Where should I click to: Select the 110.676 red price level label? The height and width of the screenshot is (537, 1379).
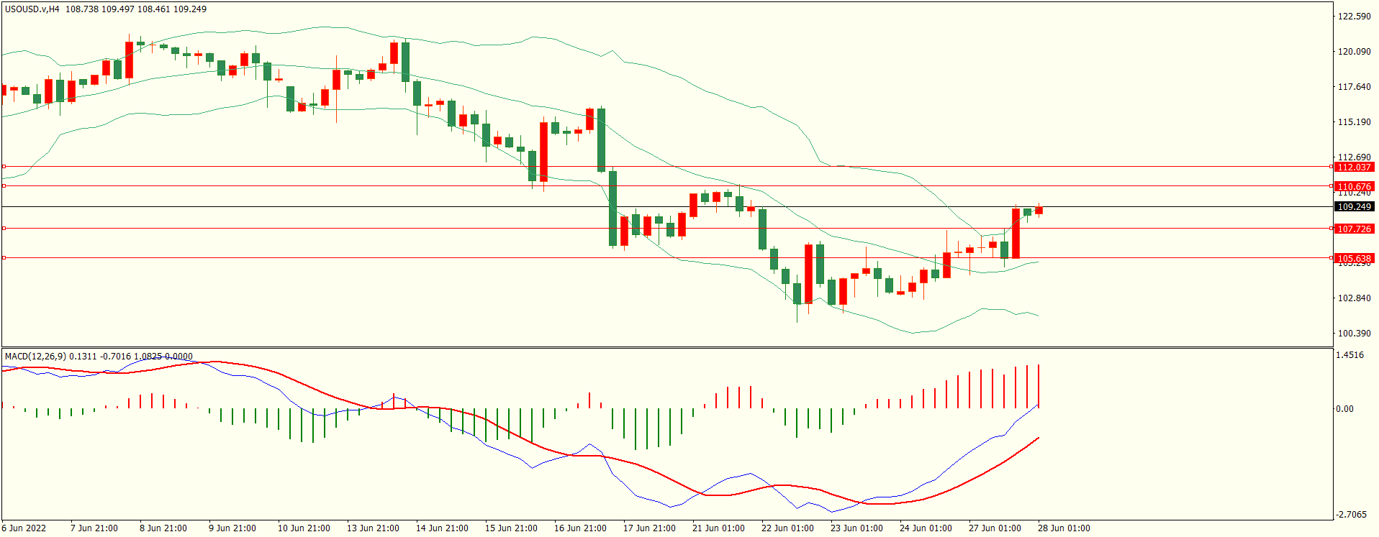(1353, 186)
